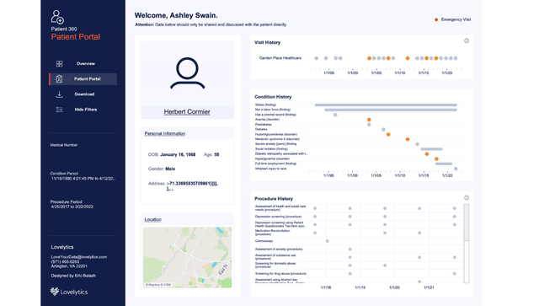539x306 pixels.
Task: Click the Garden Place Healthcare label
Action: point(280,58)
